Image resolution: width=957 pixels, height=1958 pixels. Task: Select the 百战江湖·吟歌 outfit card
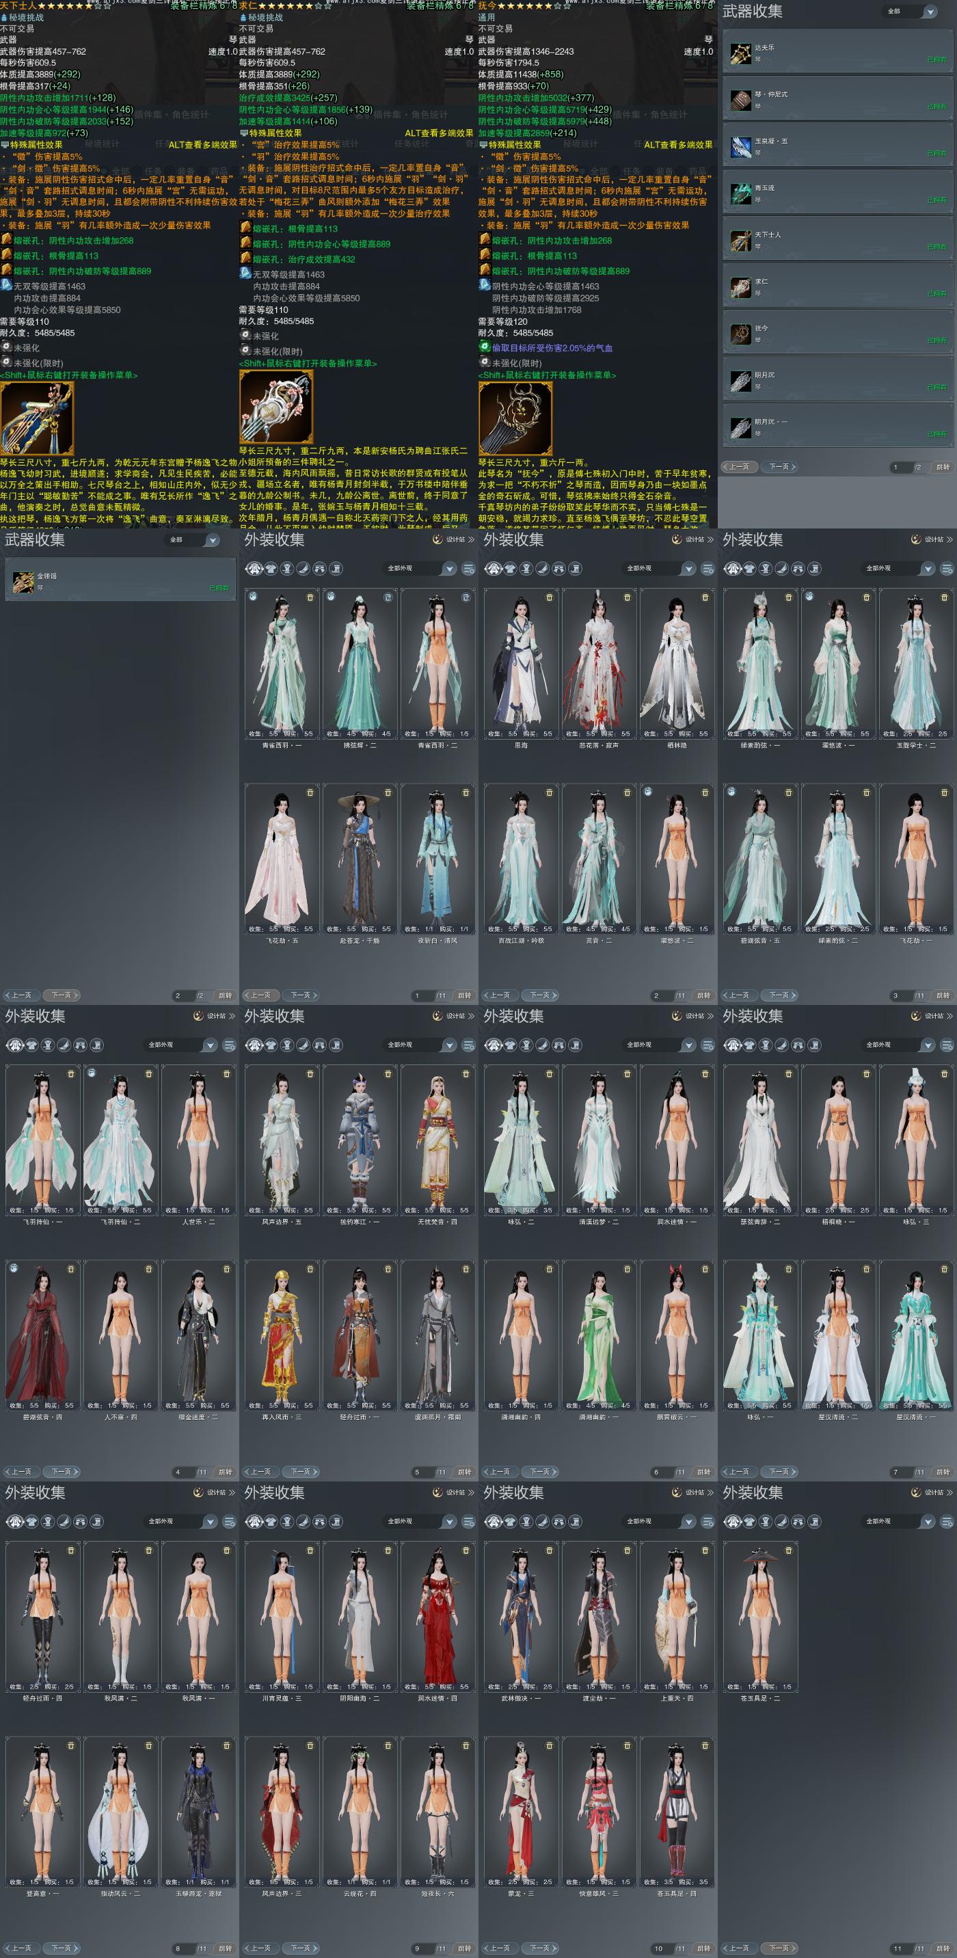tap(521, 859)
